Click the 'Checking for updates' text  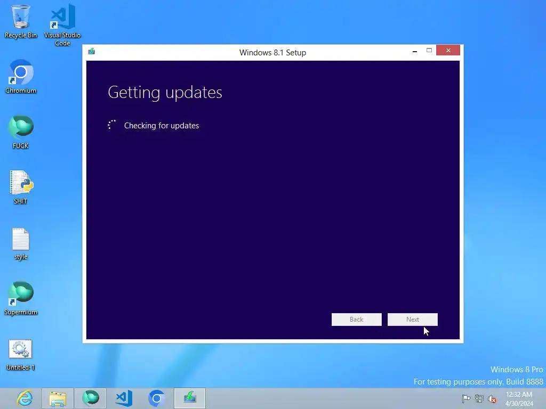(162, 126)
